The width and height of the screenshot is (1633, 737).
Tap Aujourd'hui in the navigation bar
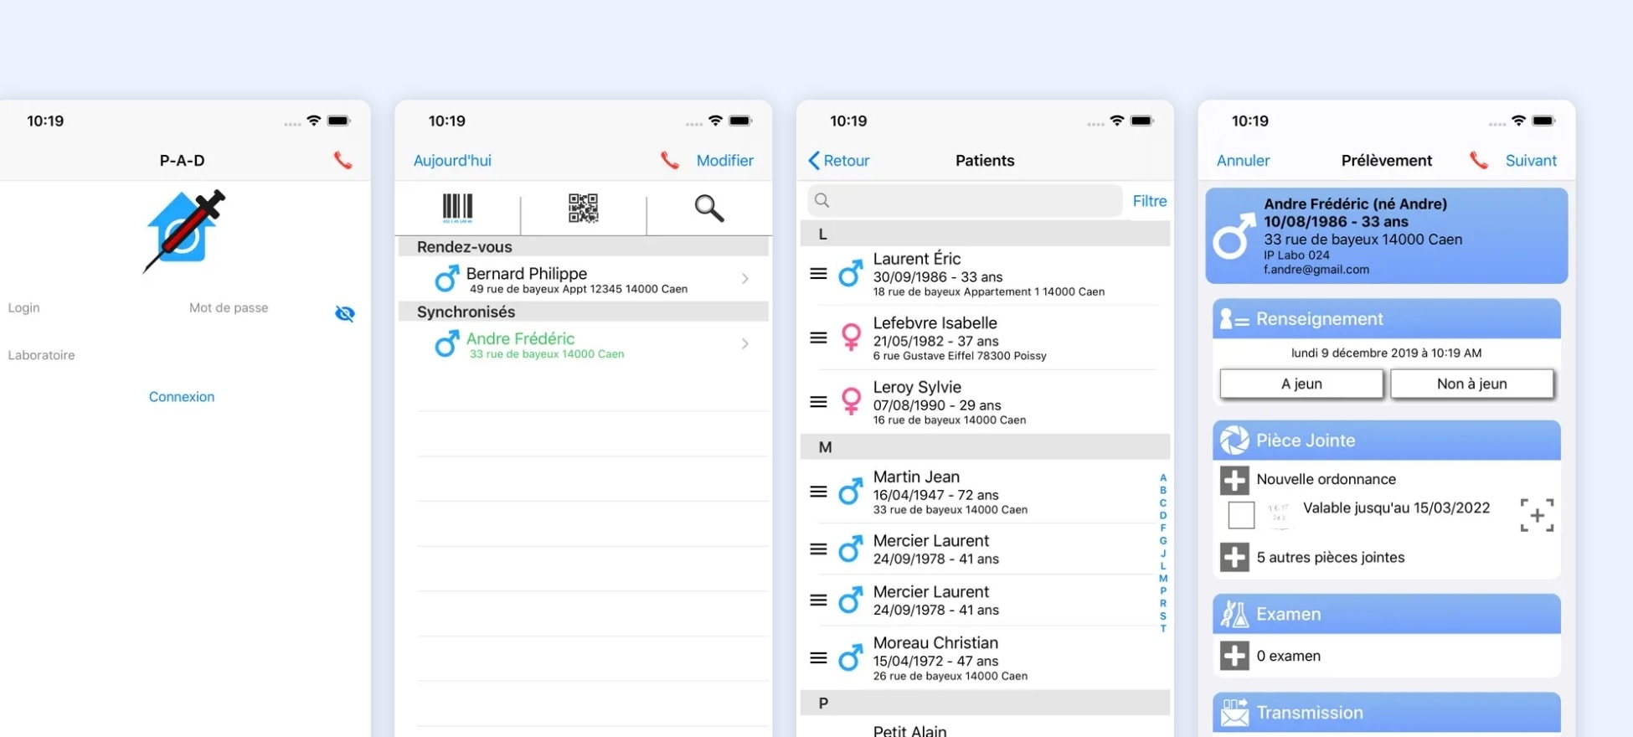click(452, 161)
